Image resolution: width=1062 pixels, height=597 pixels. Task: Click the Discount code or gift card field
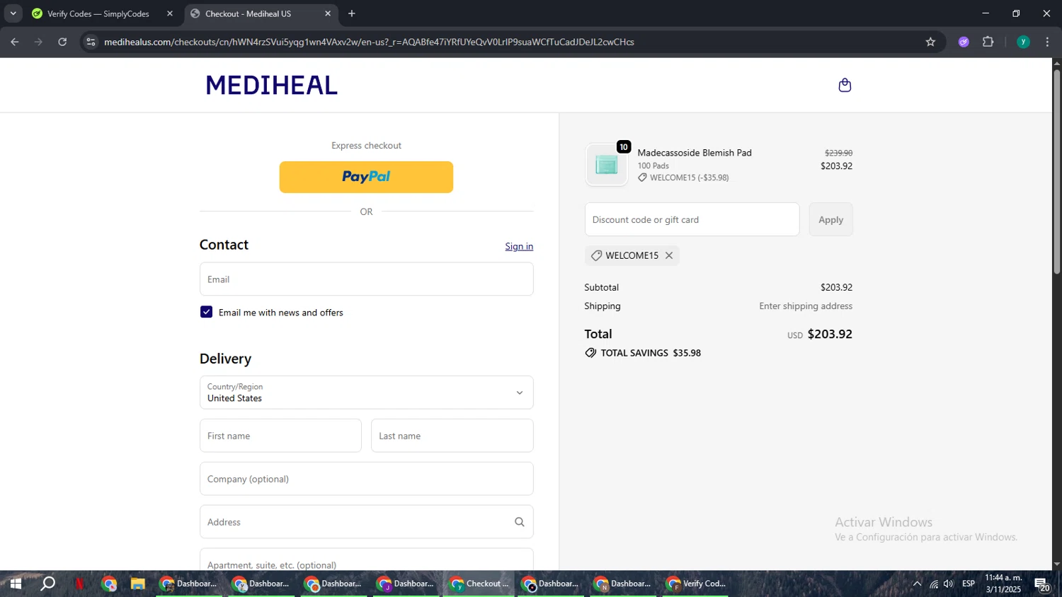coord(692,219)
